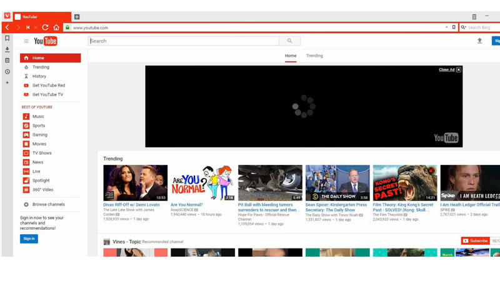Open Sean Spicer Daily Show thumbnail
500x281 pixels.
[x=337, y=183]
